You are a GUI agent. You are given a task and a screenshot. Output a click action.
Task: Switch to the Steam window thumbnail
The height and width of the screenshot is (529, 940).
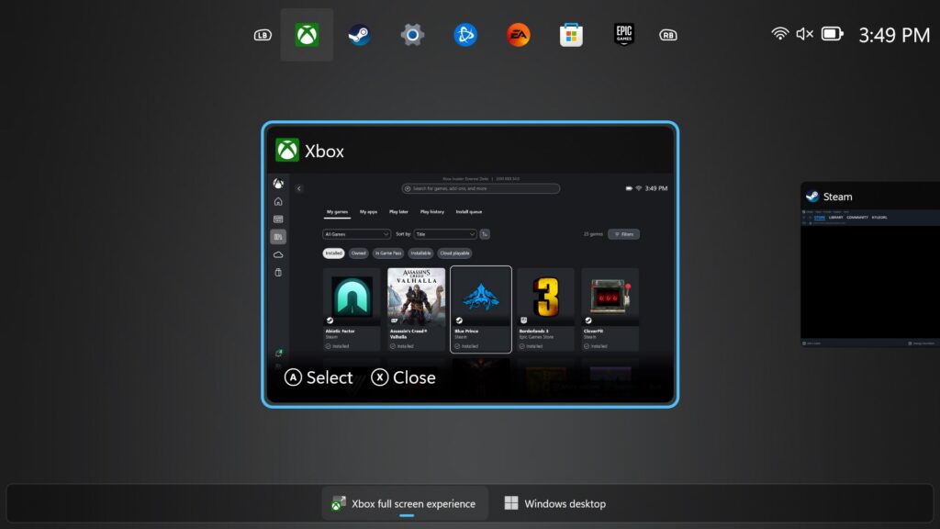pos(869,266)
